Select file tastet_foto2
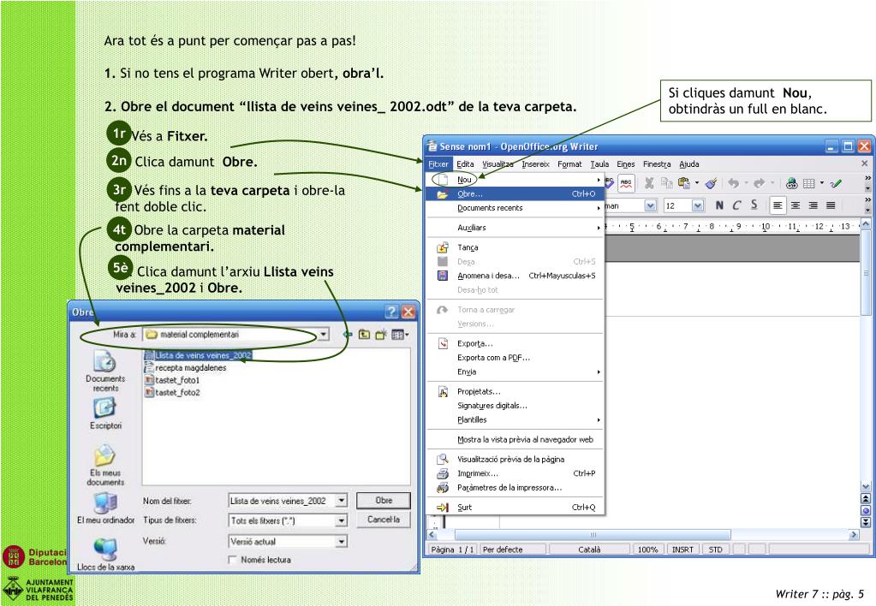This screenshot has height=606, width=876. 172,392
